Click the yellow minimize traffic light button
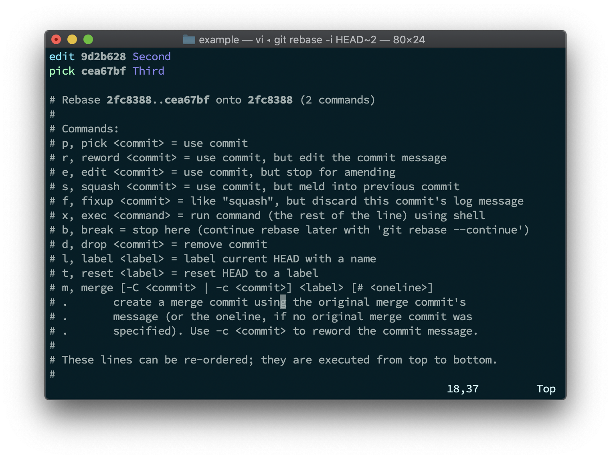 pos(72,39)
